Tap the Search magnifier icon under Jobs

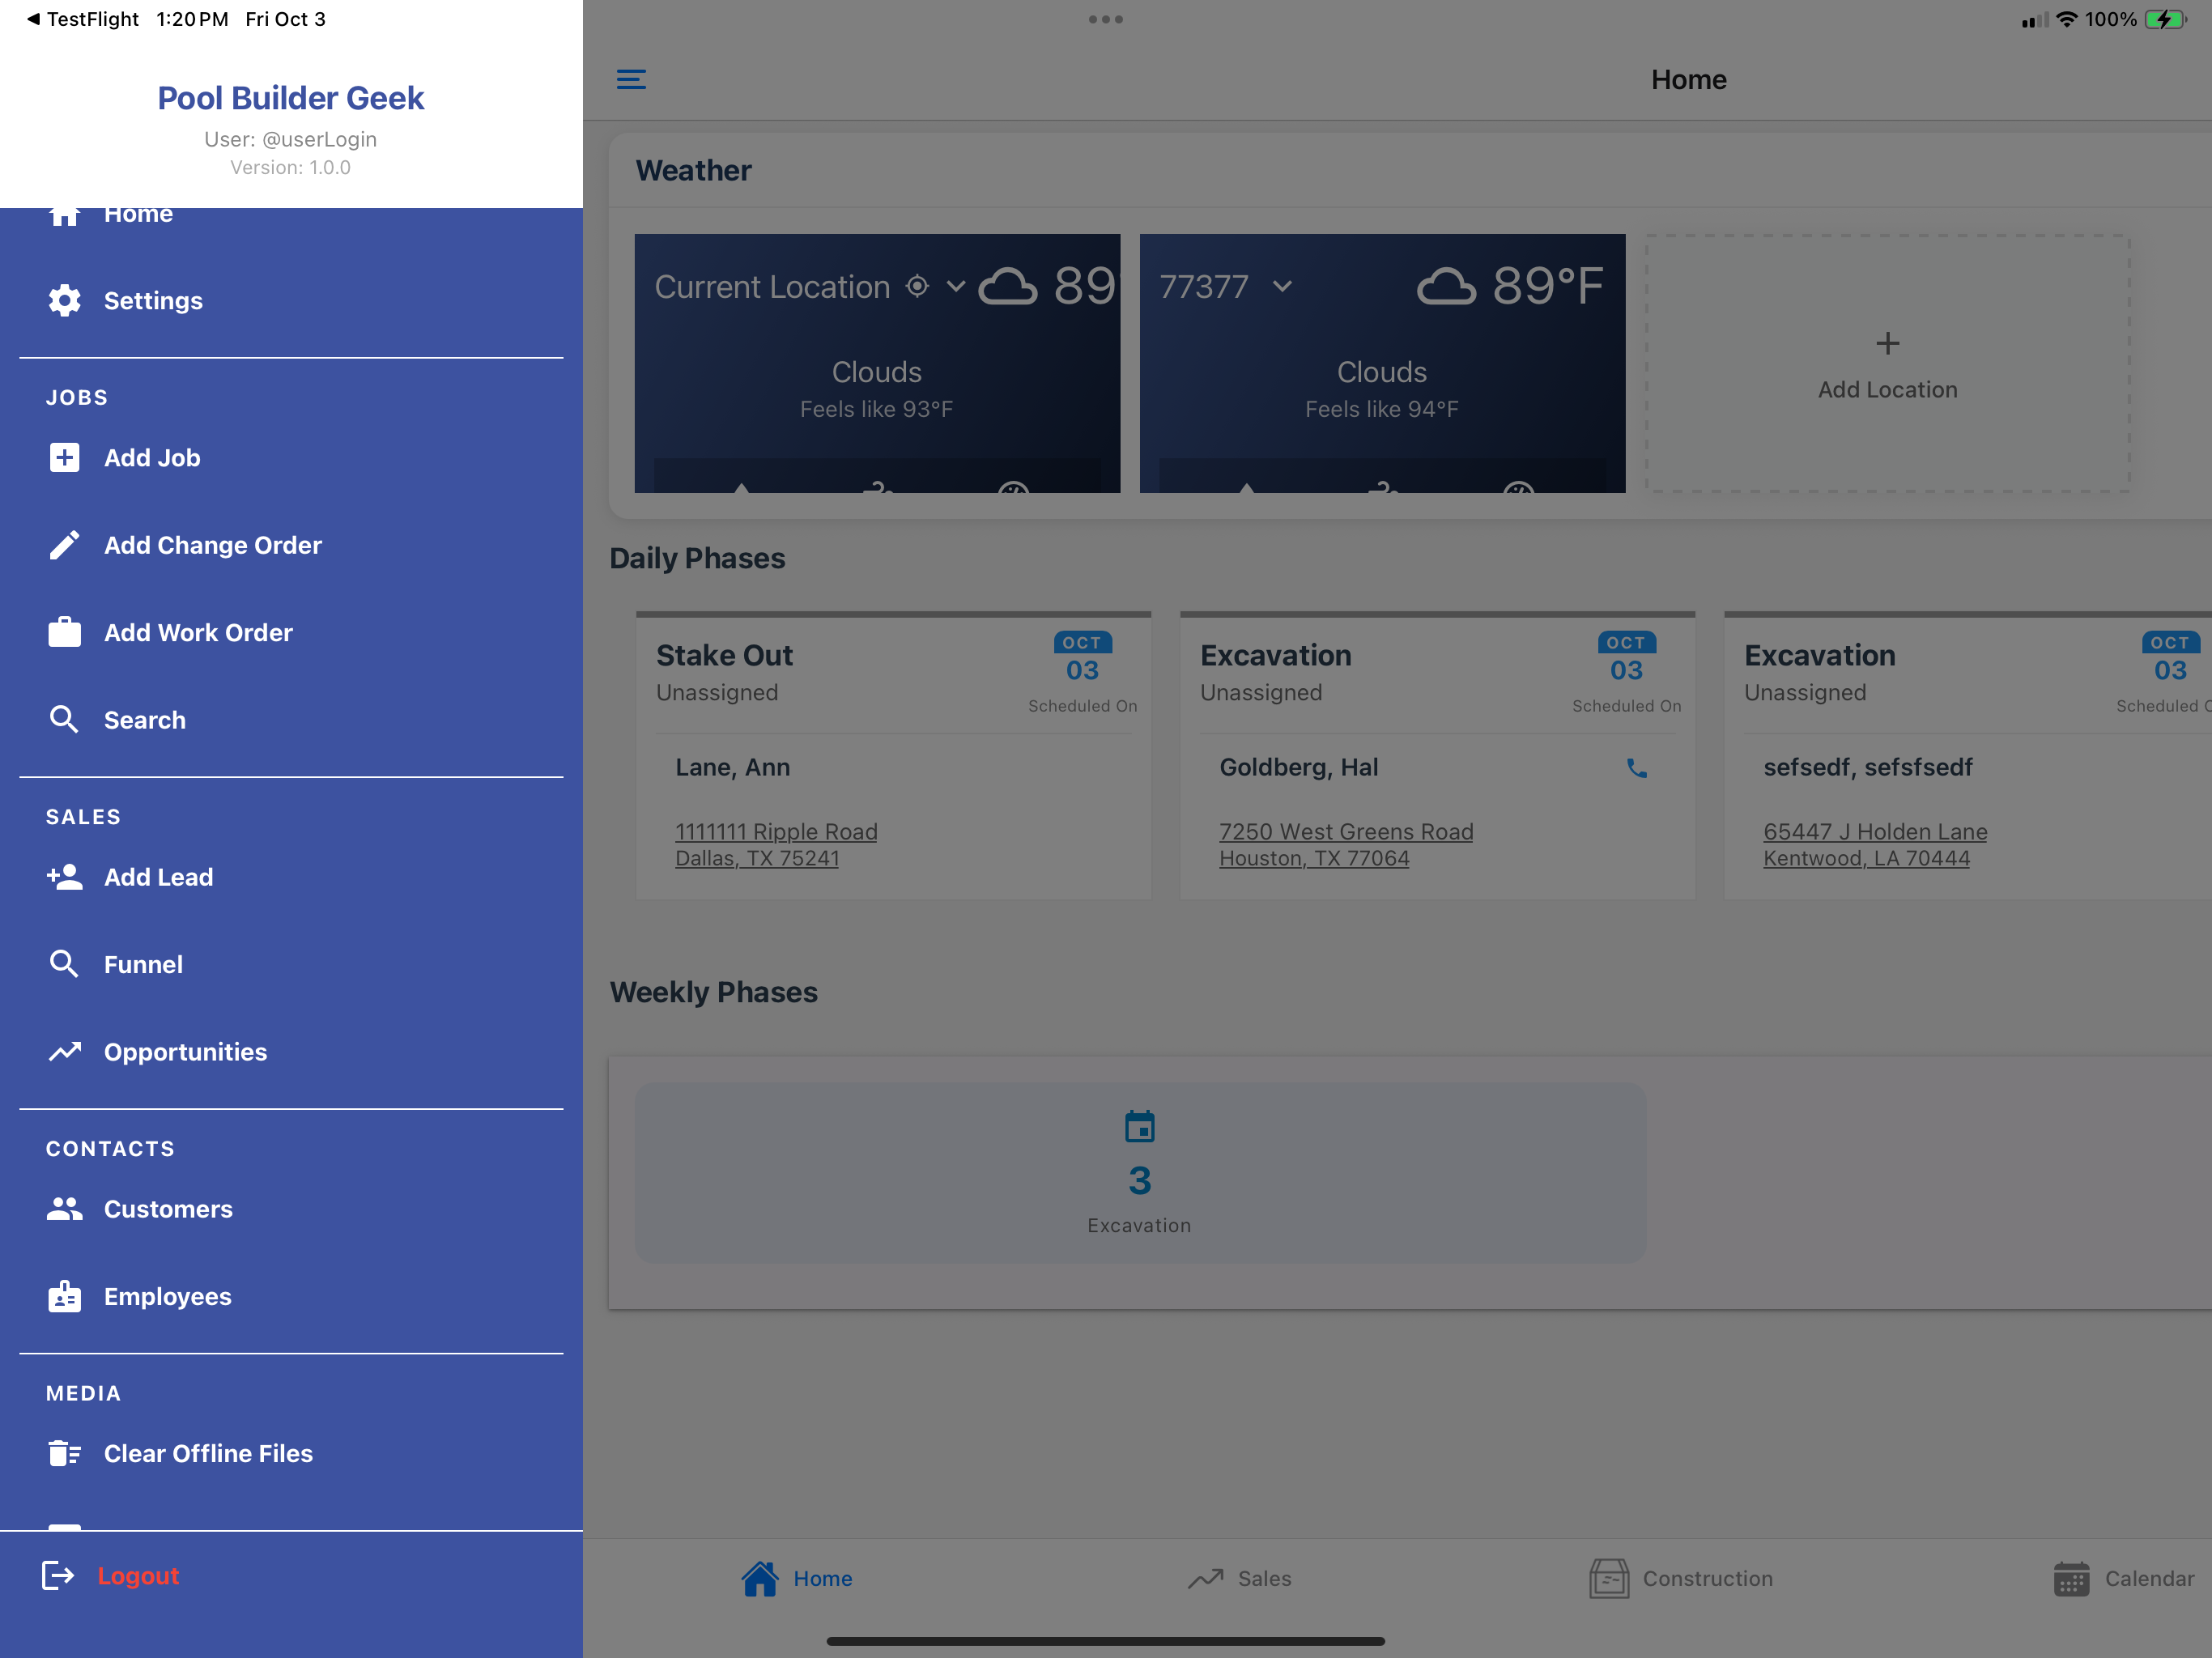[x=65, y=720]
